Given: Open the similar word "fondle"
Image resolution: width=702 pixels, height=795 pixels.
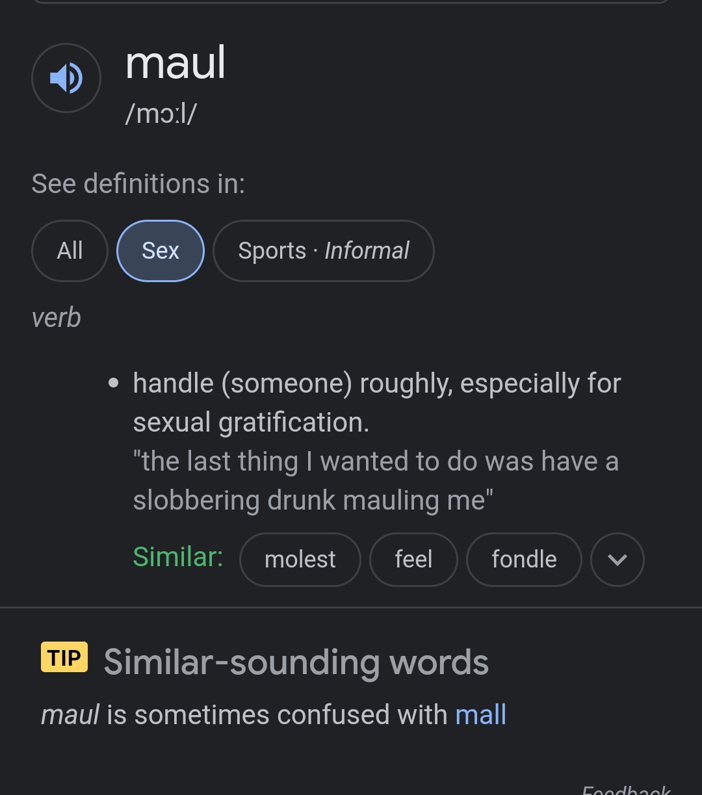Looking at the screenshot, I should [x=524, y=559].
